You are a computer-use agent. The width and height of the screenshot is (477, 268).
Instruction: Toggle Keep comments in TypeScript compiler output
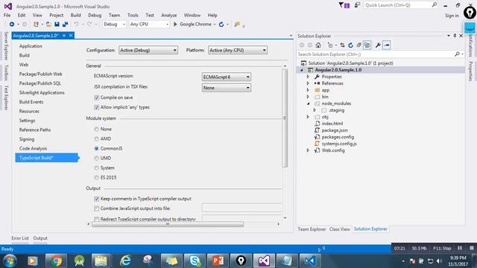(x=97, y=199)
